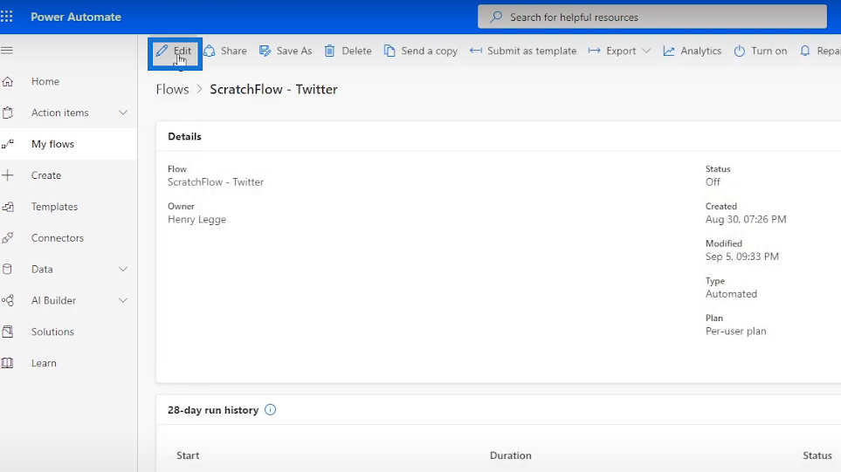841x472 pixels.
Task: Click the Flow name ScratchFlow - Twitter in Details
Action: 216,182
